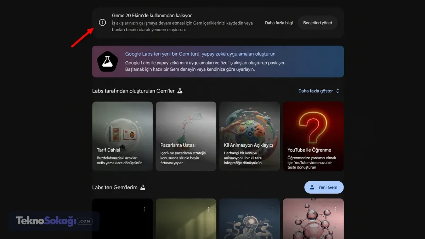Create a gem with the 'Yeni Gem' button
The height and width of the screenshot is (239, 425).
point(324,187)
